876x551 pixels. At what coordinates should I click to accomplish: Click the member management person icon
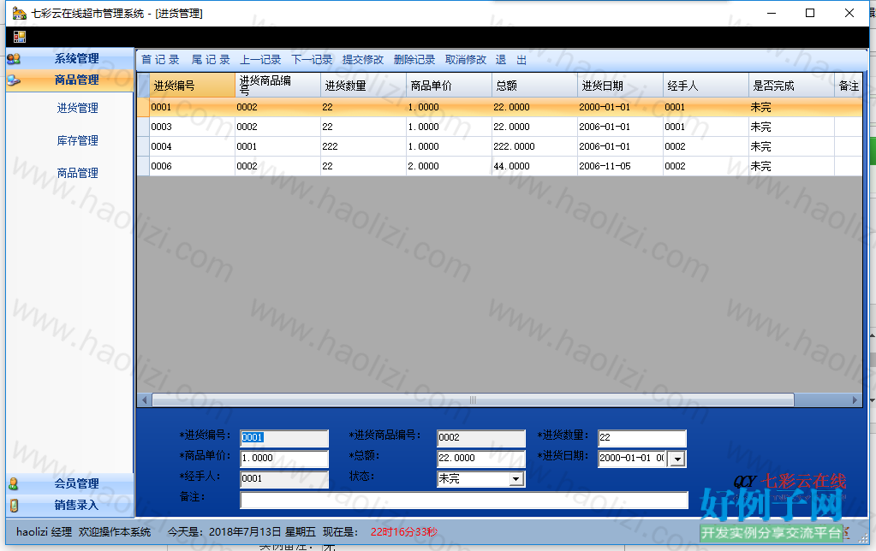(x=14, y=484)
